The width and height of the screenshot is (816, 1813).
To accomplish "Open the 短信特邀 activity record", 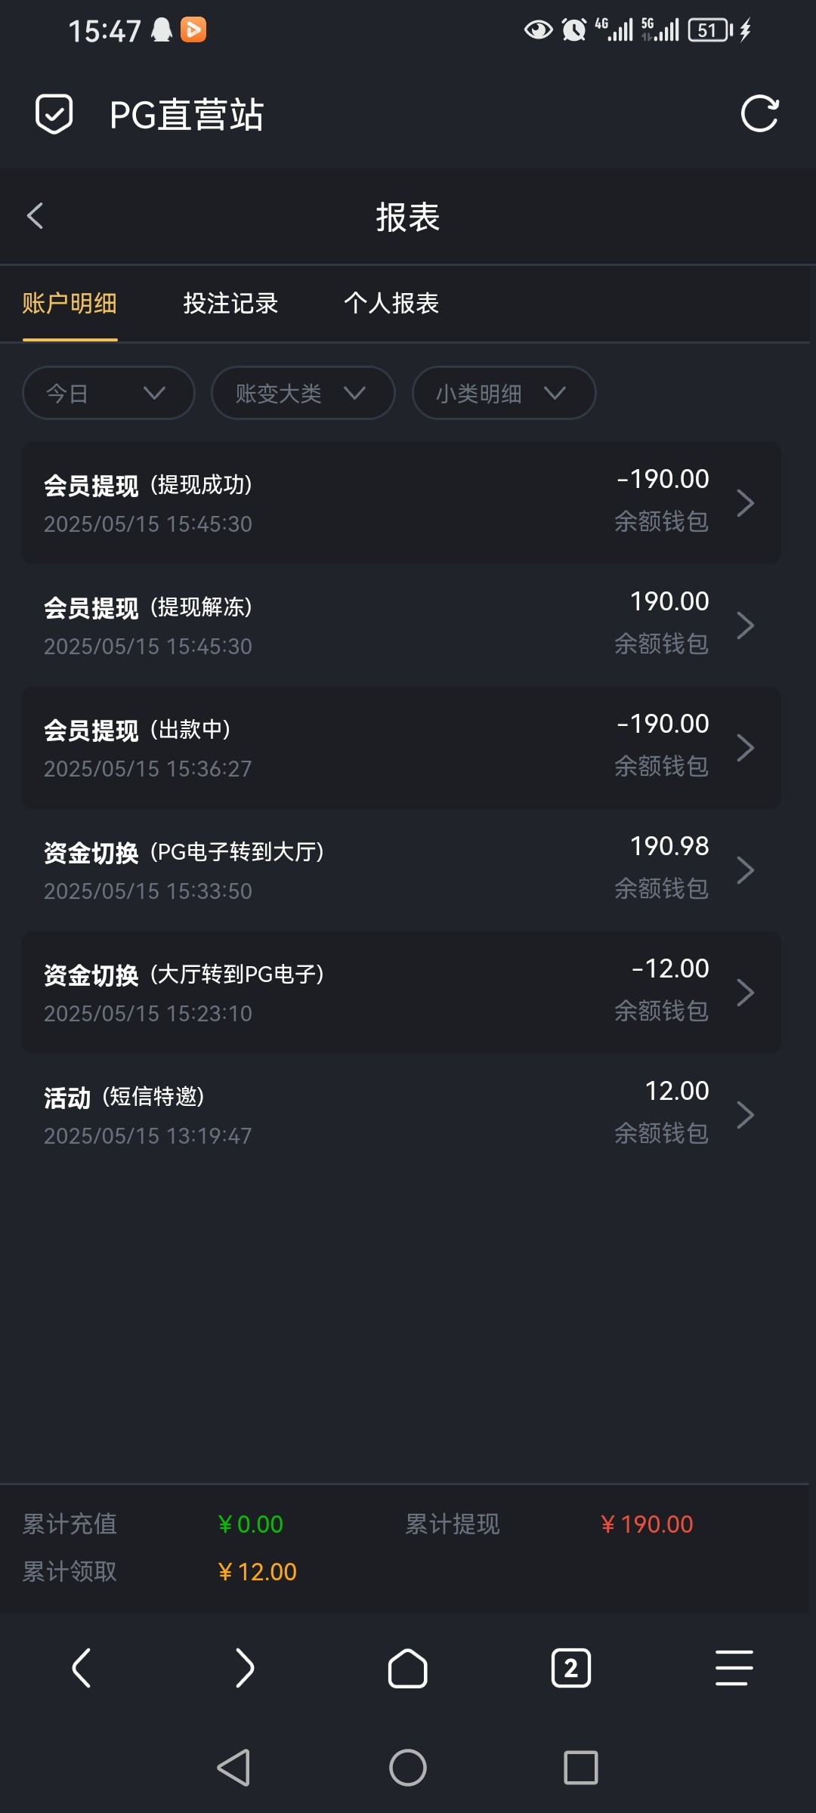I will (x=401, y=1115).
